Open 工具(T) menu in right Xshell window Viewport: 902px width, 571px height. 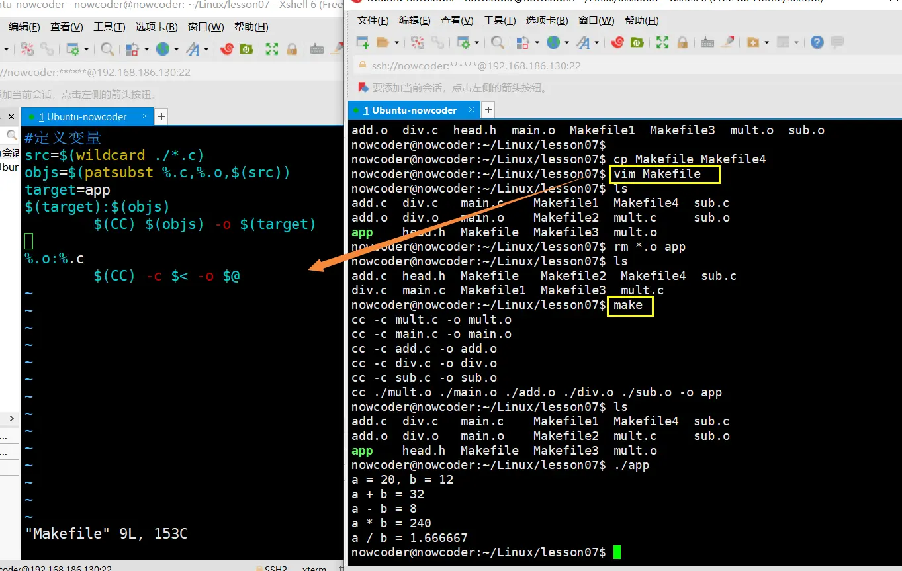(x=500, y=21)
